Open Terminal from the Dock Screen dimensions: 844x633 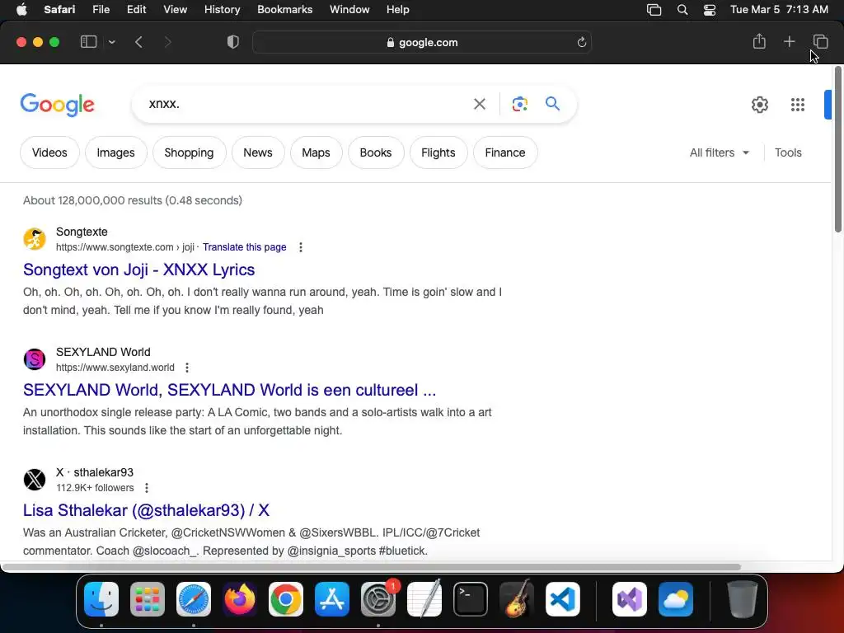(471, 599)
